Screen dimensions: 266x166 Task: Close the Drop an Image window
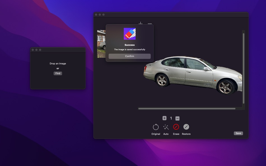click(x=33, y=50)
